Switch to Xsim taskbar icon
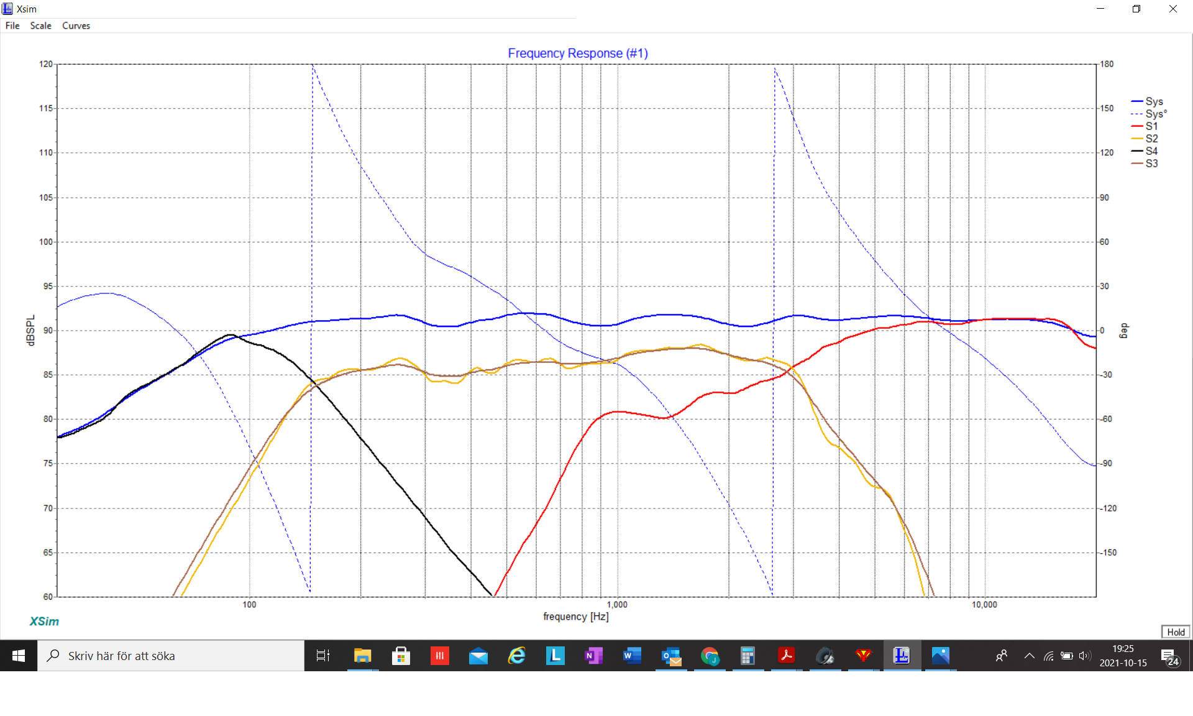Viewport: 1193px width, 716px height. (902, 656)
